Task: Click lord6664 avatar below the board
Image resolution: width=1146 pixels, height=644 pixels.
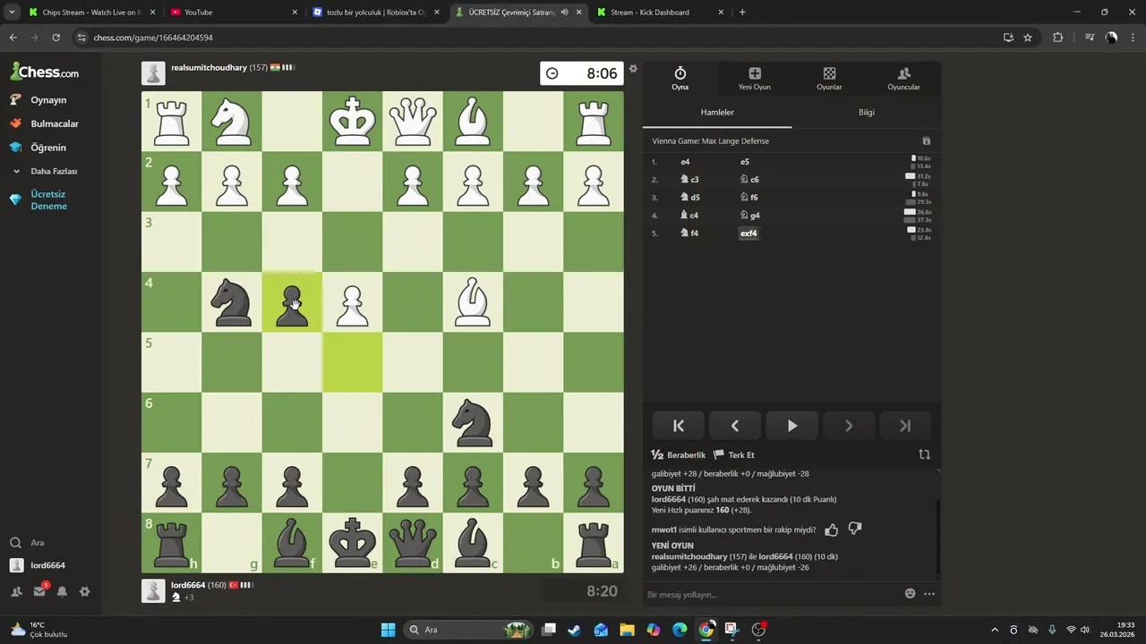Action: [x=153, y=590]
